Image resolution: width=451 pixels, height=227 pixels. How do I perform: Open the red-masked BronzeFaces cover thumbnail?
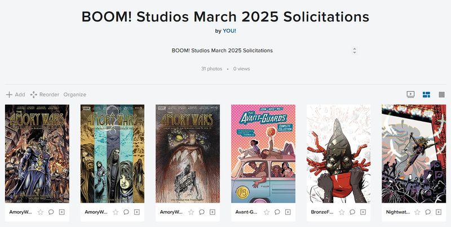click(x=338, y=154)
